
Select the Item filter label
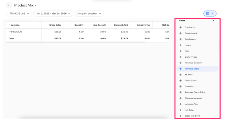click(187, 51)
